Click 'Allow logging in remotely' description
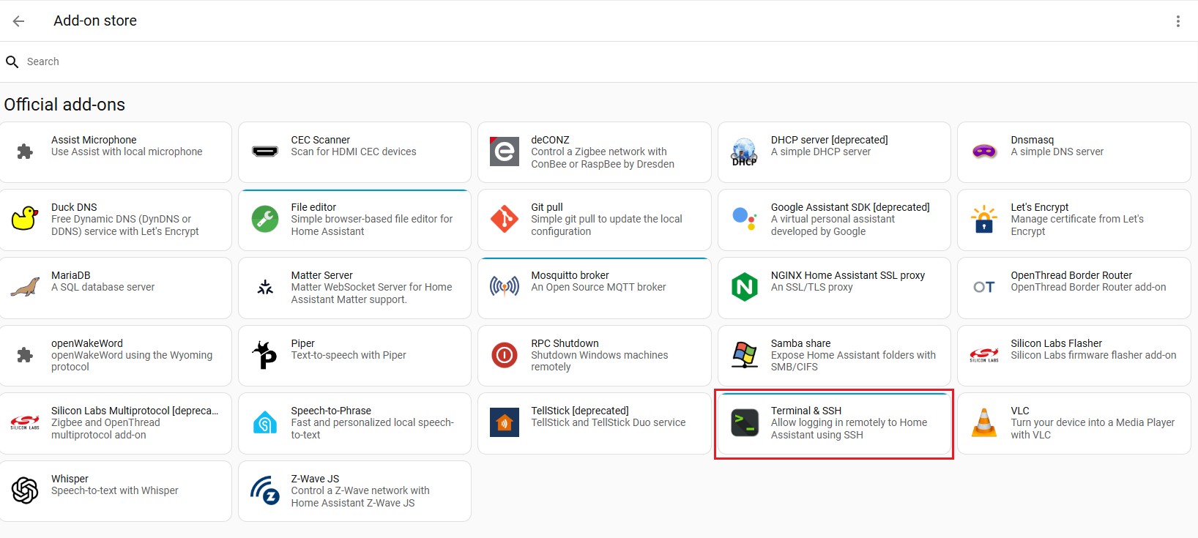Image resolution: width=1198 pixels, height=538 pixels. 849,429
